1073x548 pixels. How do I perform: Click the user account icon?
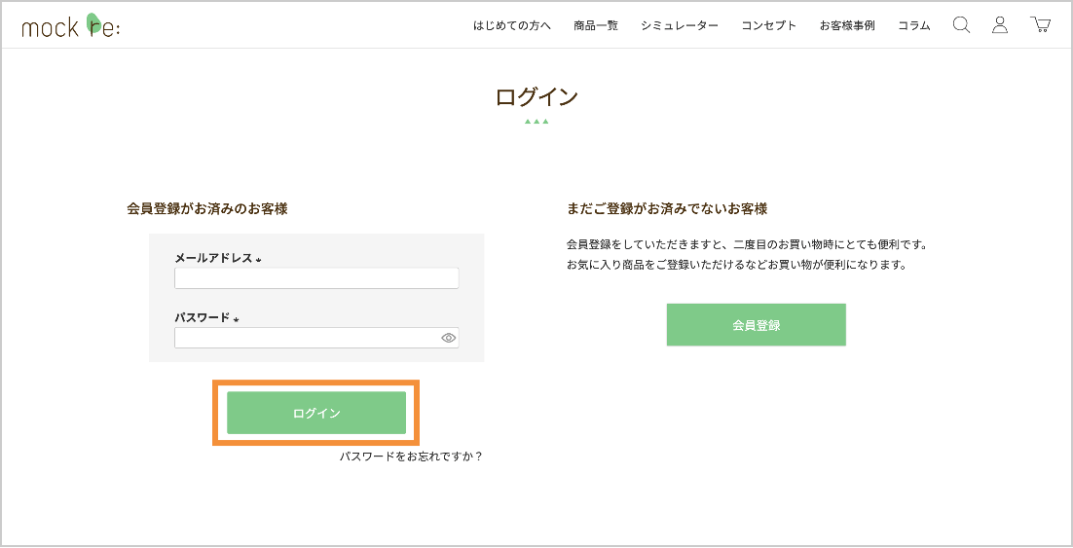[1000, 25]
